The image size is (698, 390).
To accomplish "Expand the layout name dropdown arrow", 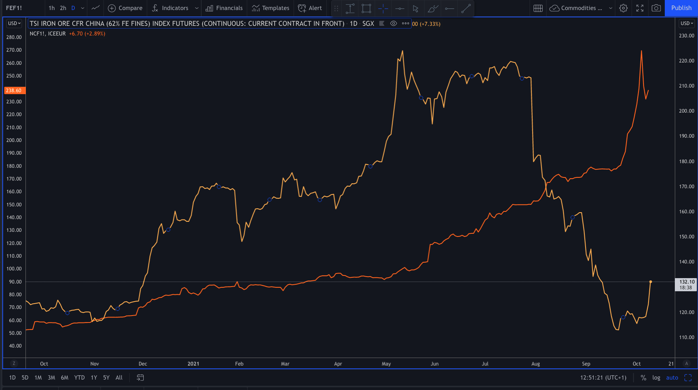I will tap(610, 8).
